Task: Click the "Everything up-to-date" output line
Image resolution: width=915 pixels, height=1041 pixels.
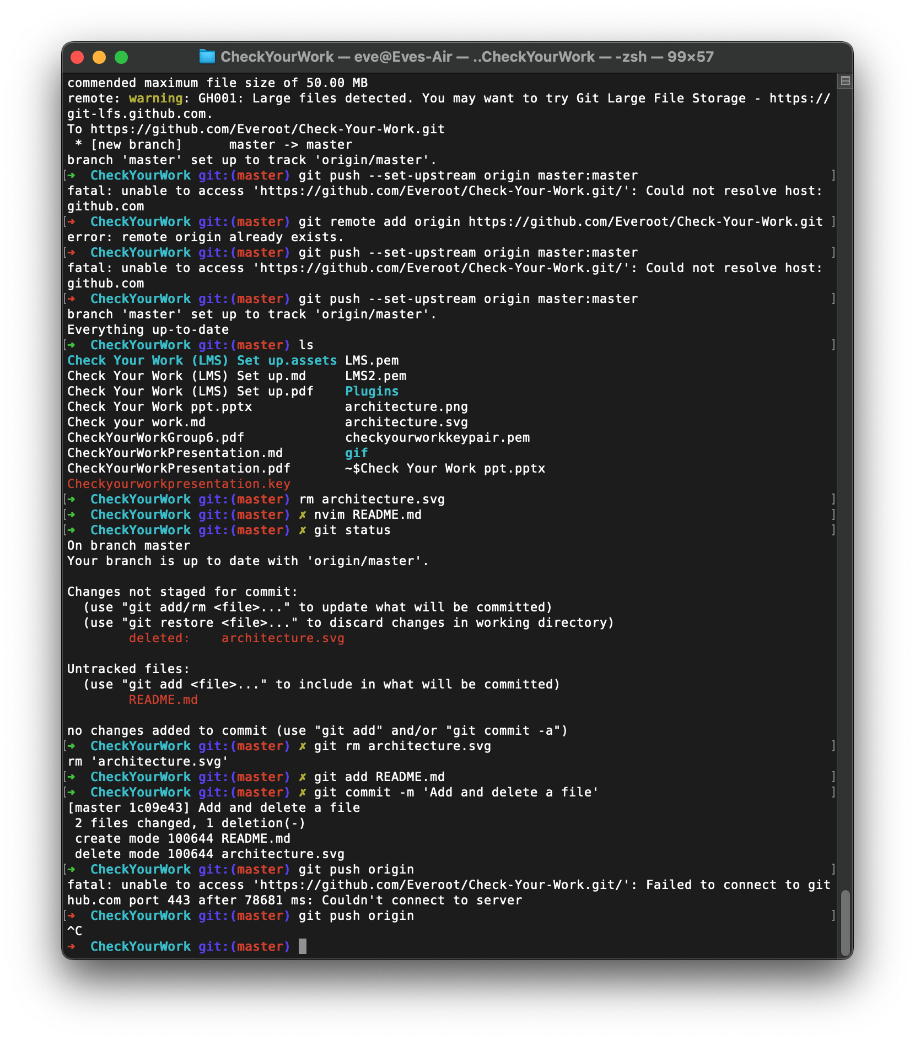Action: tap(148, 329)
